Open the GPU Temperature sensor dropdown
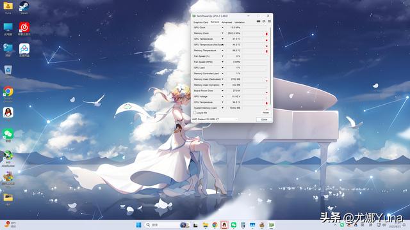Viewport: 410px width, 230px height. 222,39
